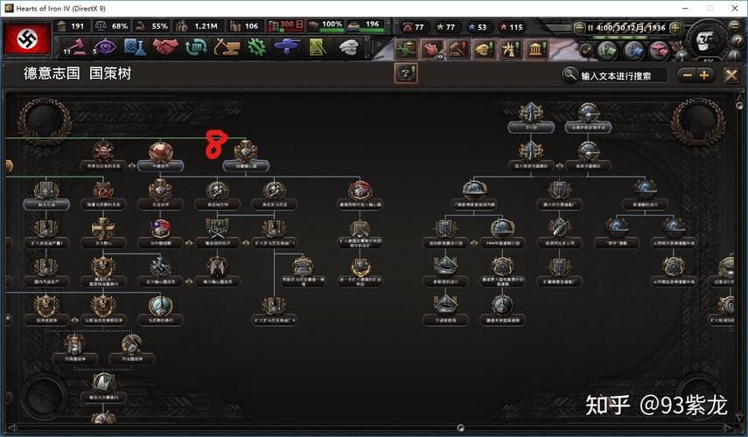748x437 pixels.
Task: Click the bank building alert icon
Action: click(x=536, y=49)
